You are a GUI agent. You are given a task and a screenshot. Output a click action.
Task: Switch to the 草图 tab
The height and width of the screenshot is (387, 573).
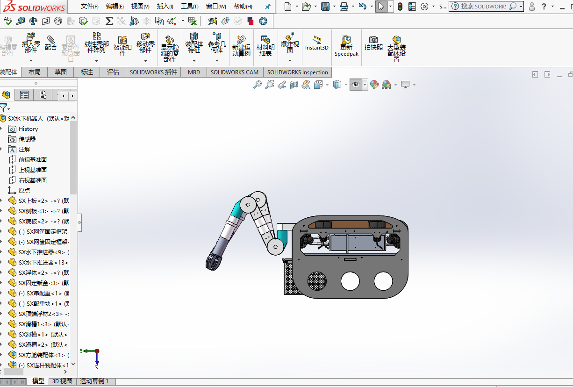(61, 72)
